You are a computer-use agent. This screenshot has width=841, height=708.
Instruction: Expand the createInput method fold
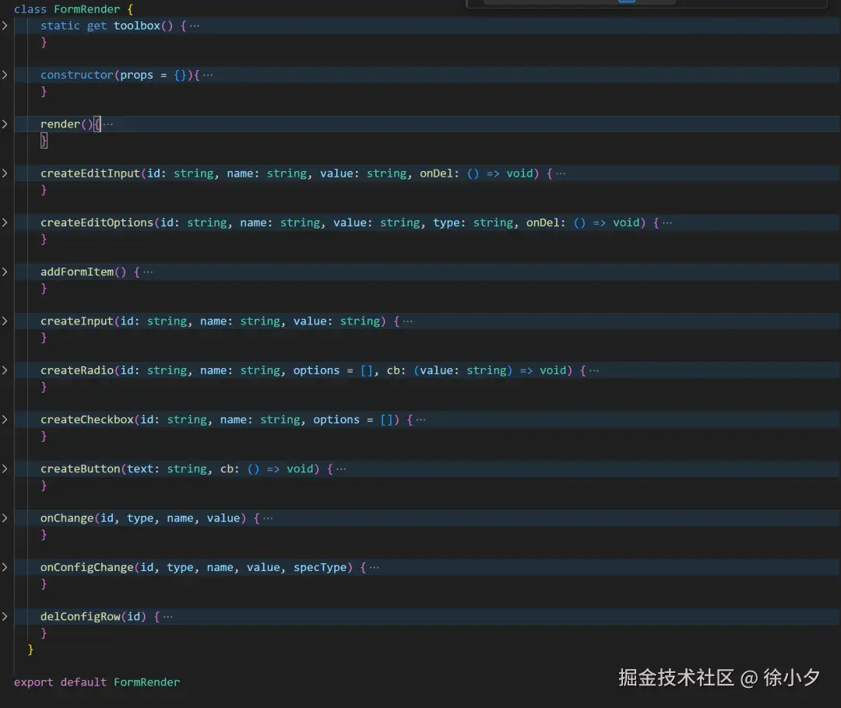5,321
